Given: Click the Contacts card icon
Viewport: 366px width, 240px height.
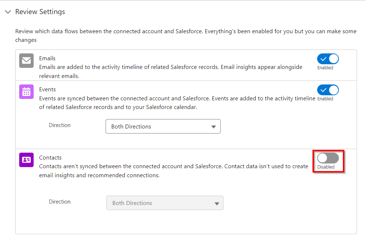Looking at the screenshot, I should click(x=26, y=160).
